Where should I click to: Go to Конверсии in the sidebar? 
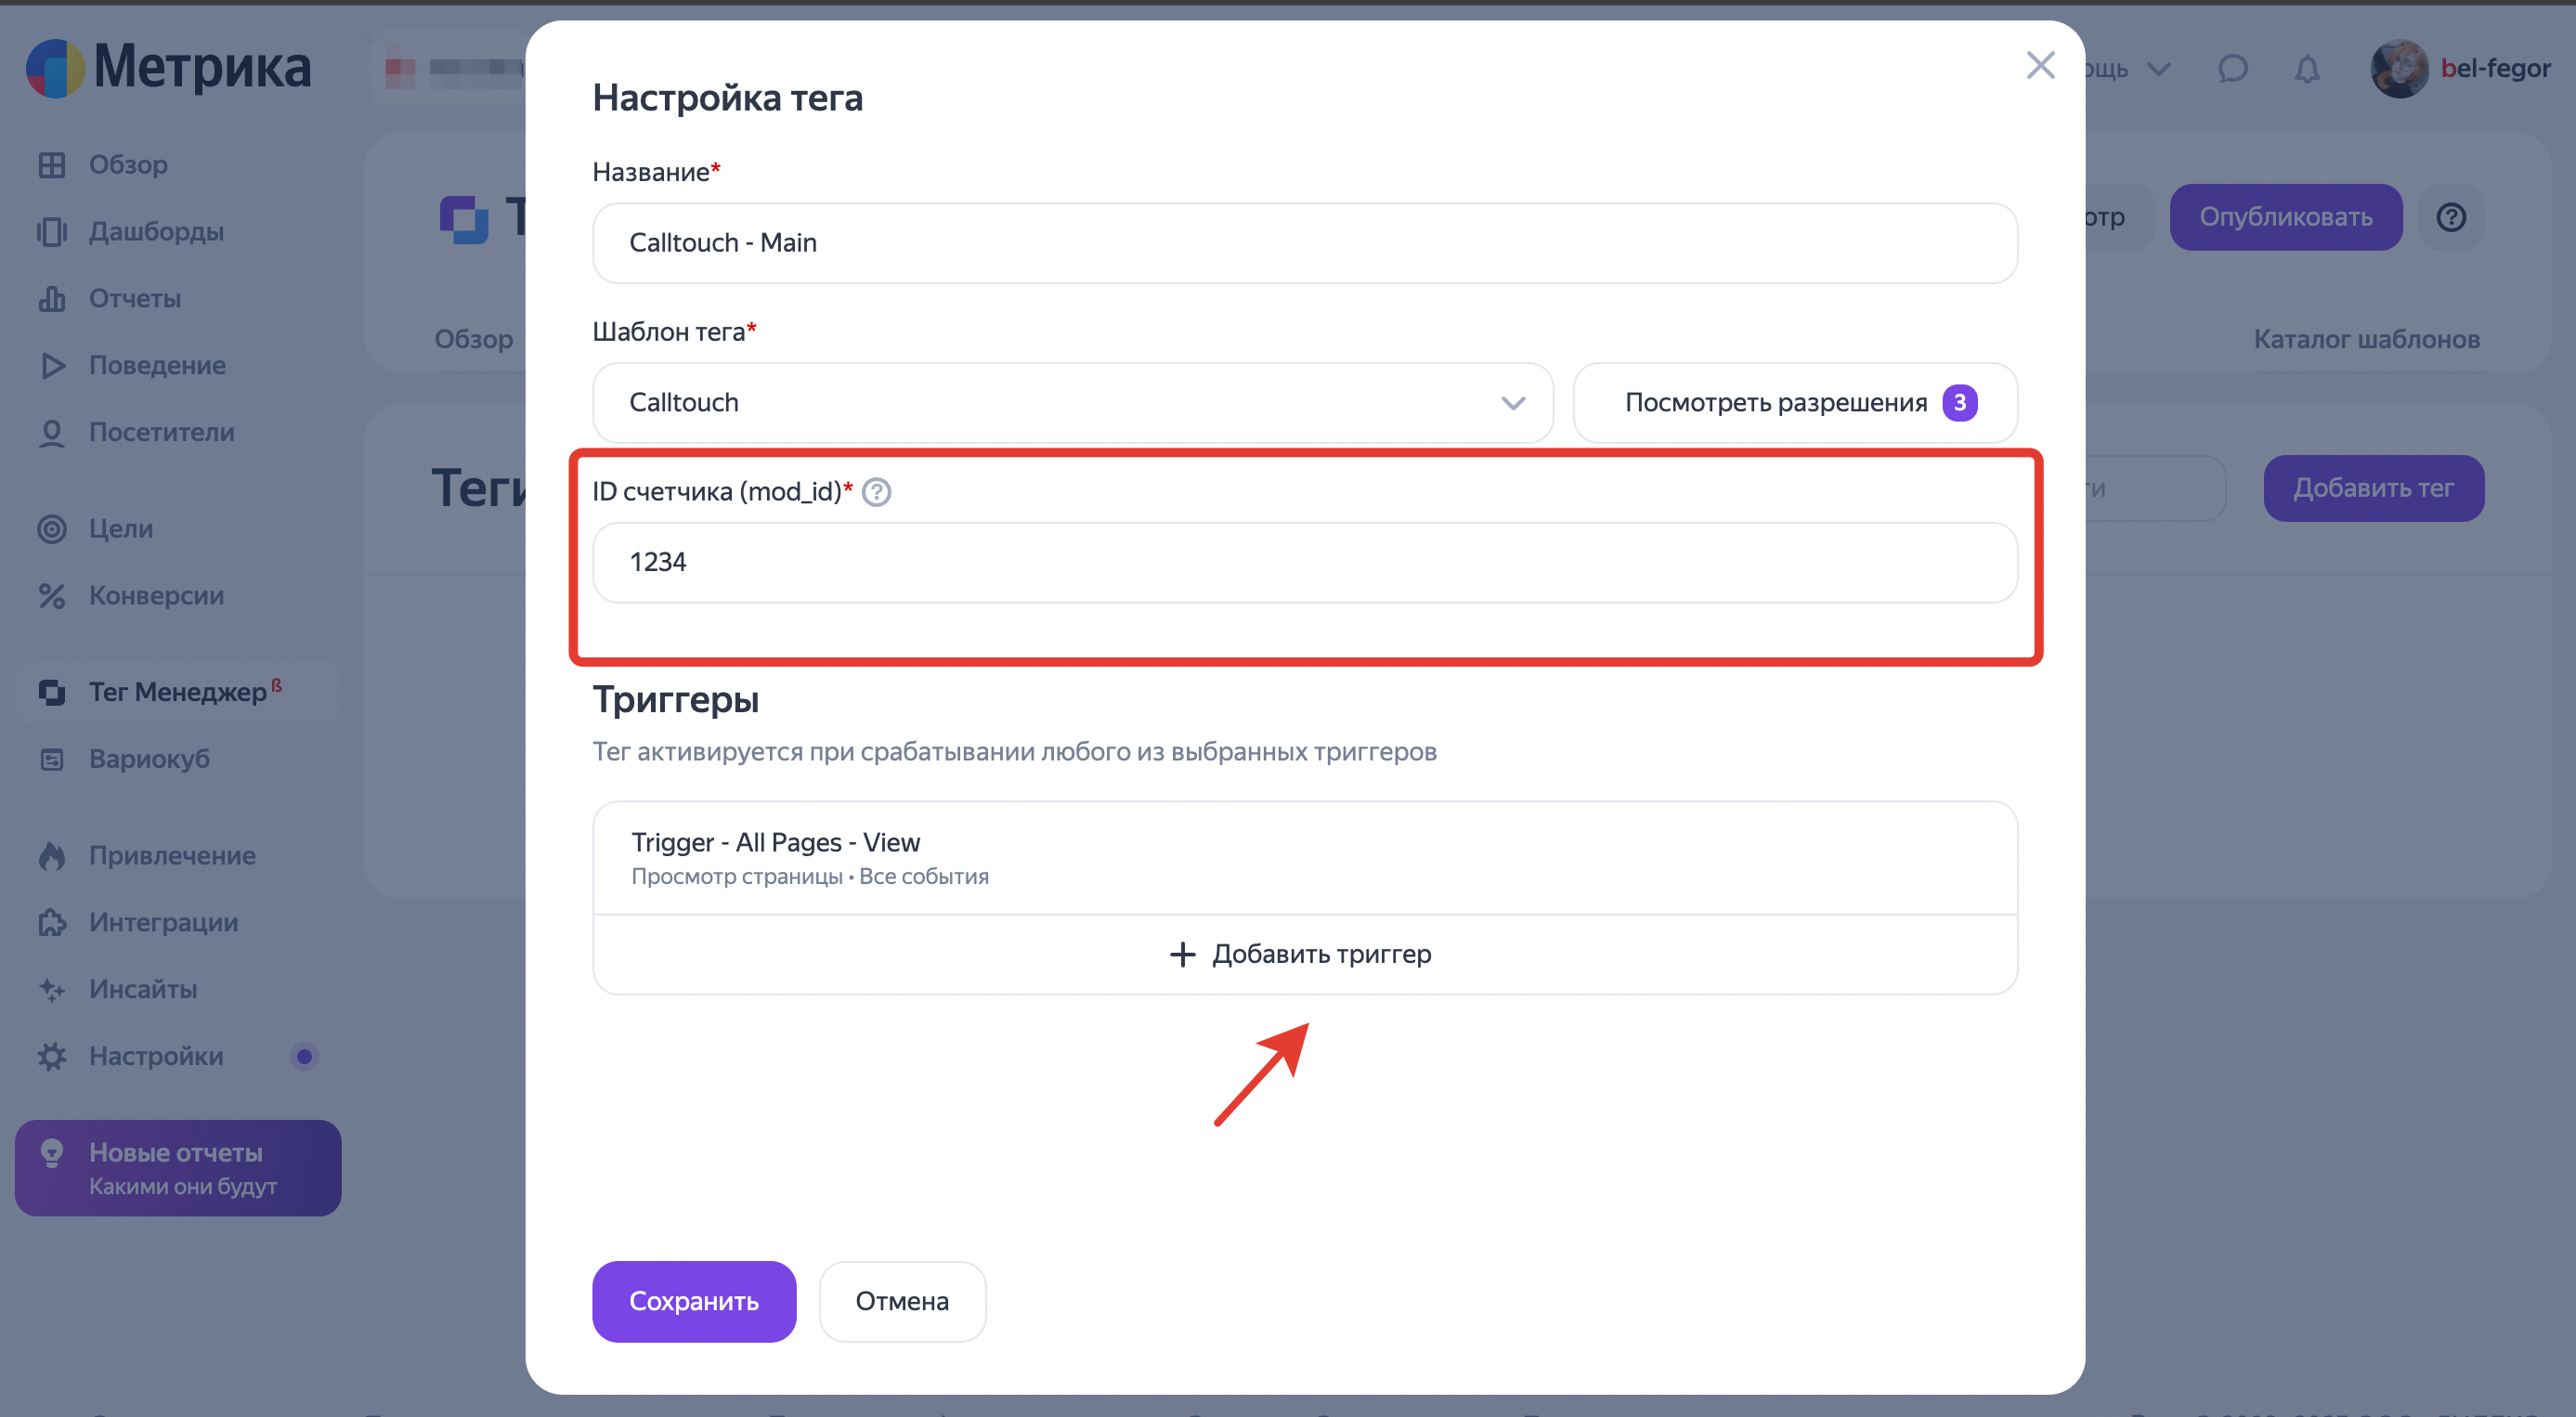click(156, 595)
